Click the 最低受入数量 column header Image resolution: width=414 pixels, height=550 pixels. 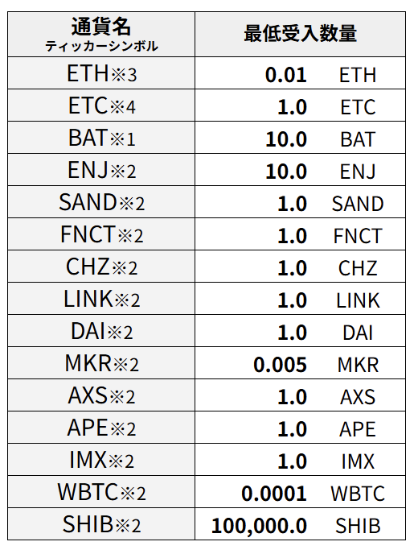(x=300, y=34)
